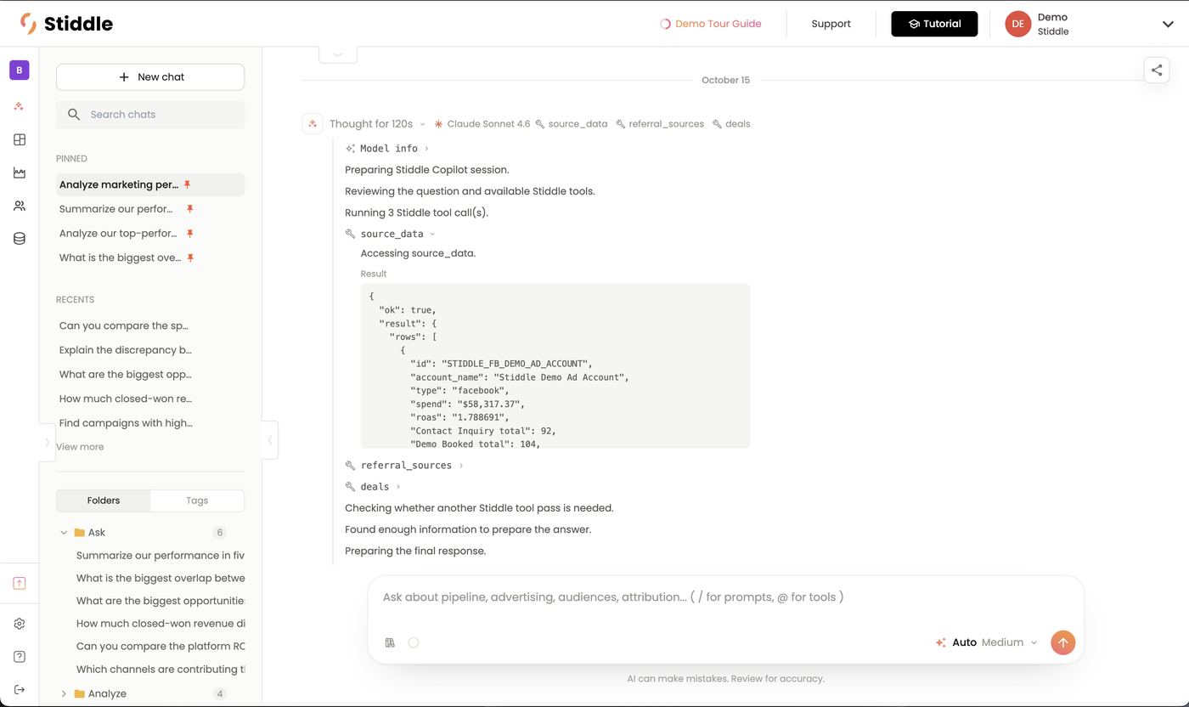Collapse the chat list panel handle
1189x707 pixels.
[x=270, y=440]
